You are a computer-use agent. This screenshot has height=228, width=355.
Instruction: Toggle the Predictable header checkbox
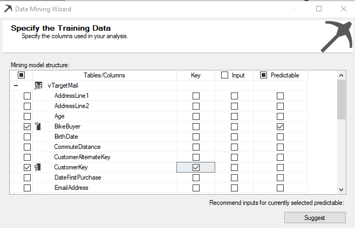[263, 75]
